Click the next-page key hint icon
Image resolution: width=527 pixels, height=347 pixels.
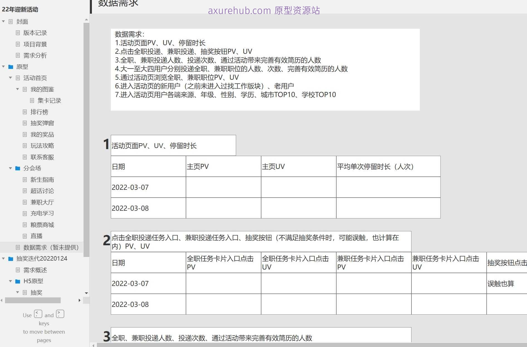pos(60,314)
